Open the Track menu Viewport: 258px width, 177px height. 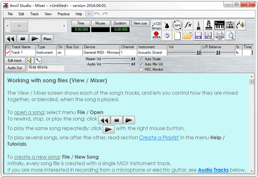(x=34, y=14)
